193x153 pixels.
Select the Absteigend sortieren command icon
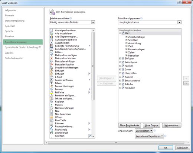point(52,30)
